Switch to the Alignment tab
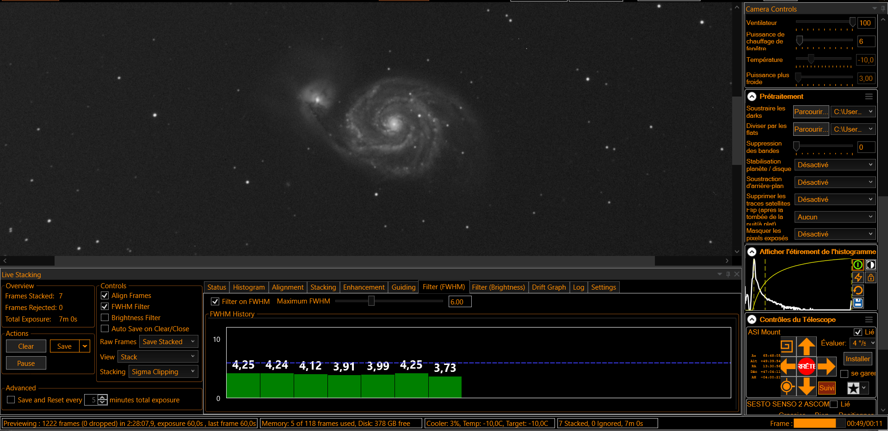This screenshot has width=888, height=431. coord(288,287)
